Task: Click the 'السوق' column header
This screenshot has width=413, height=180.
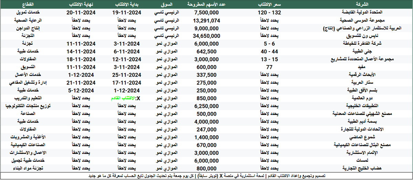Action: tap(167, 4)
